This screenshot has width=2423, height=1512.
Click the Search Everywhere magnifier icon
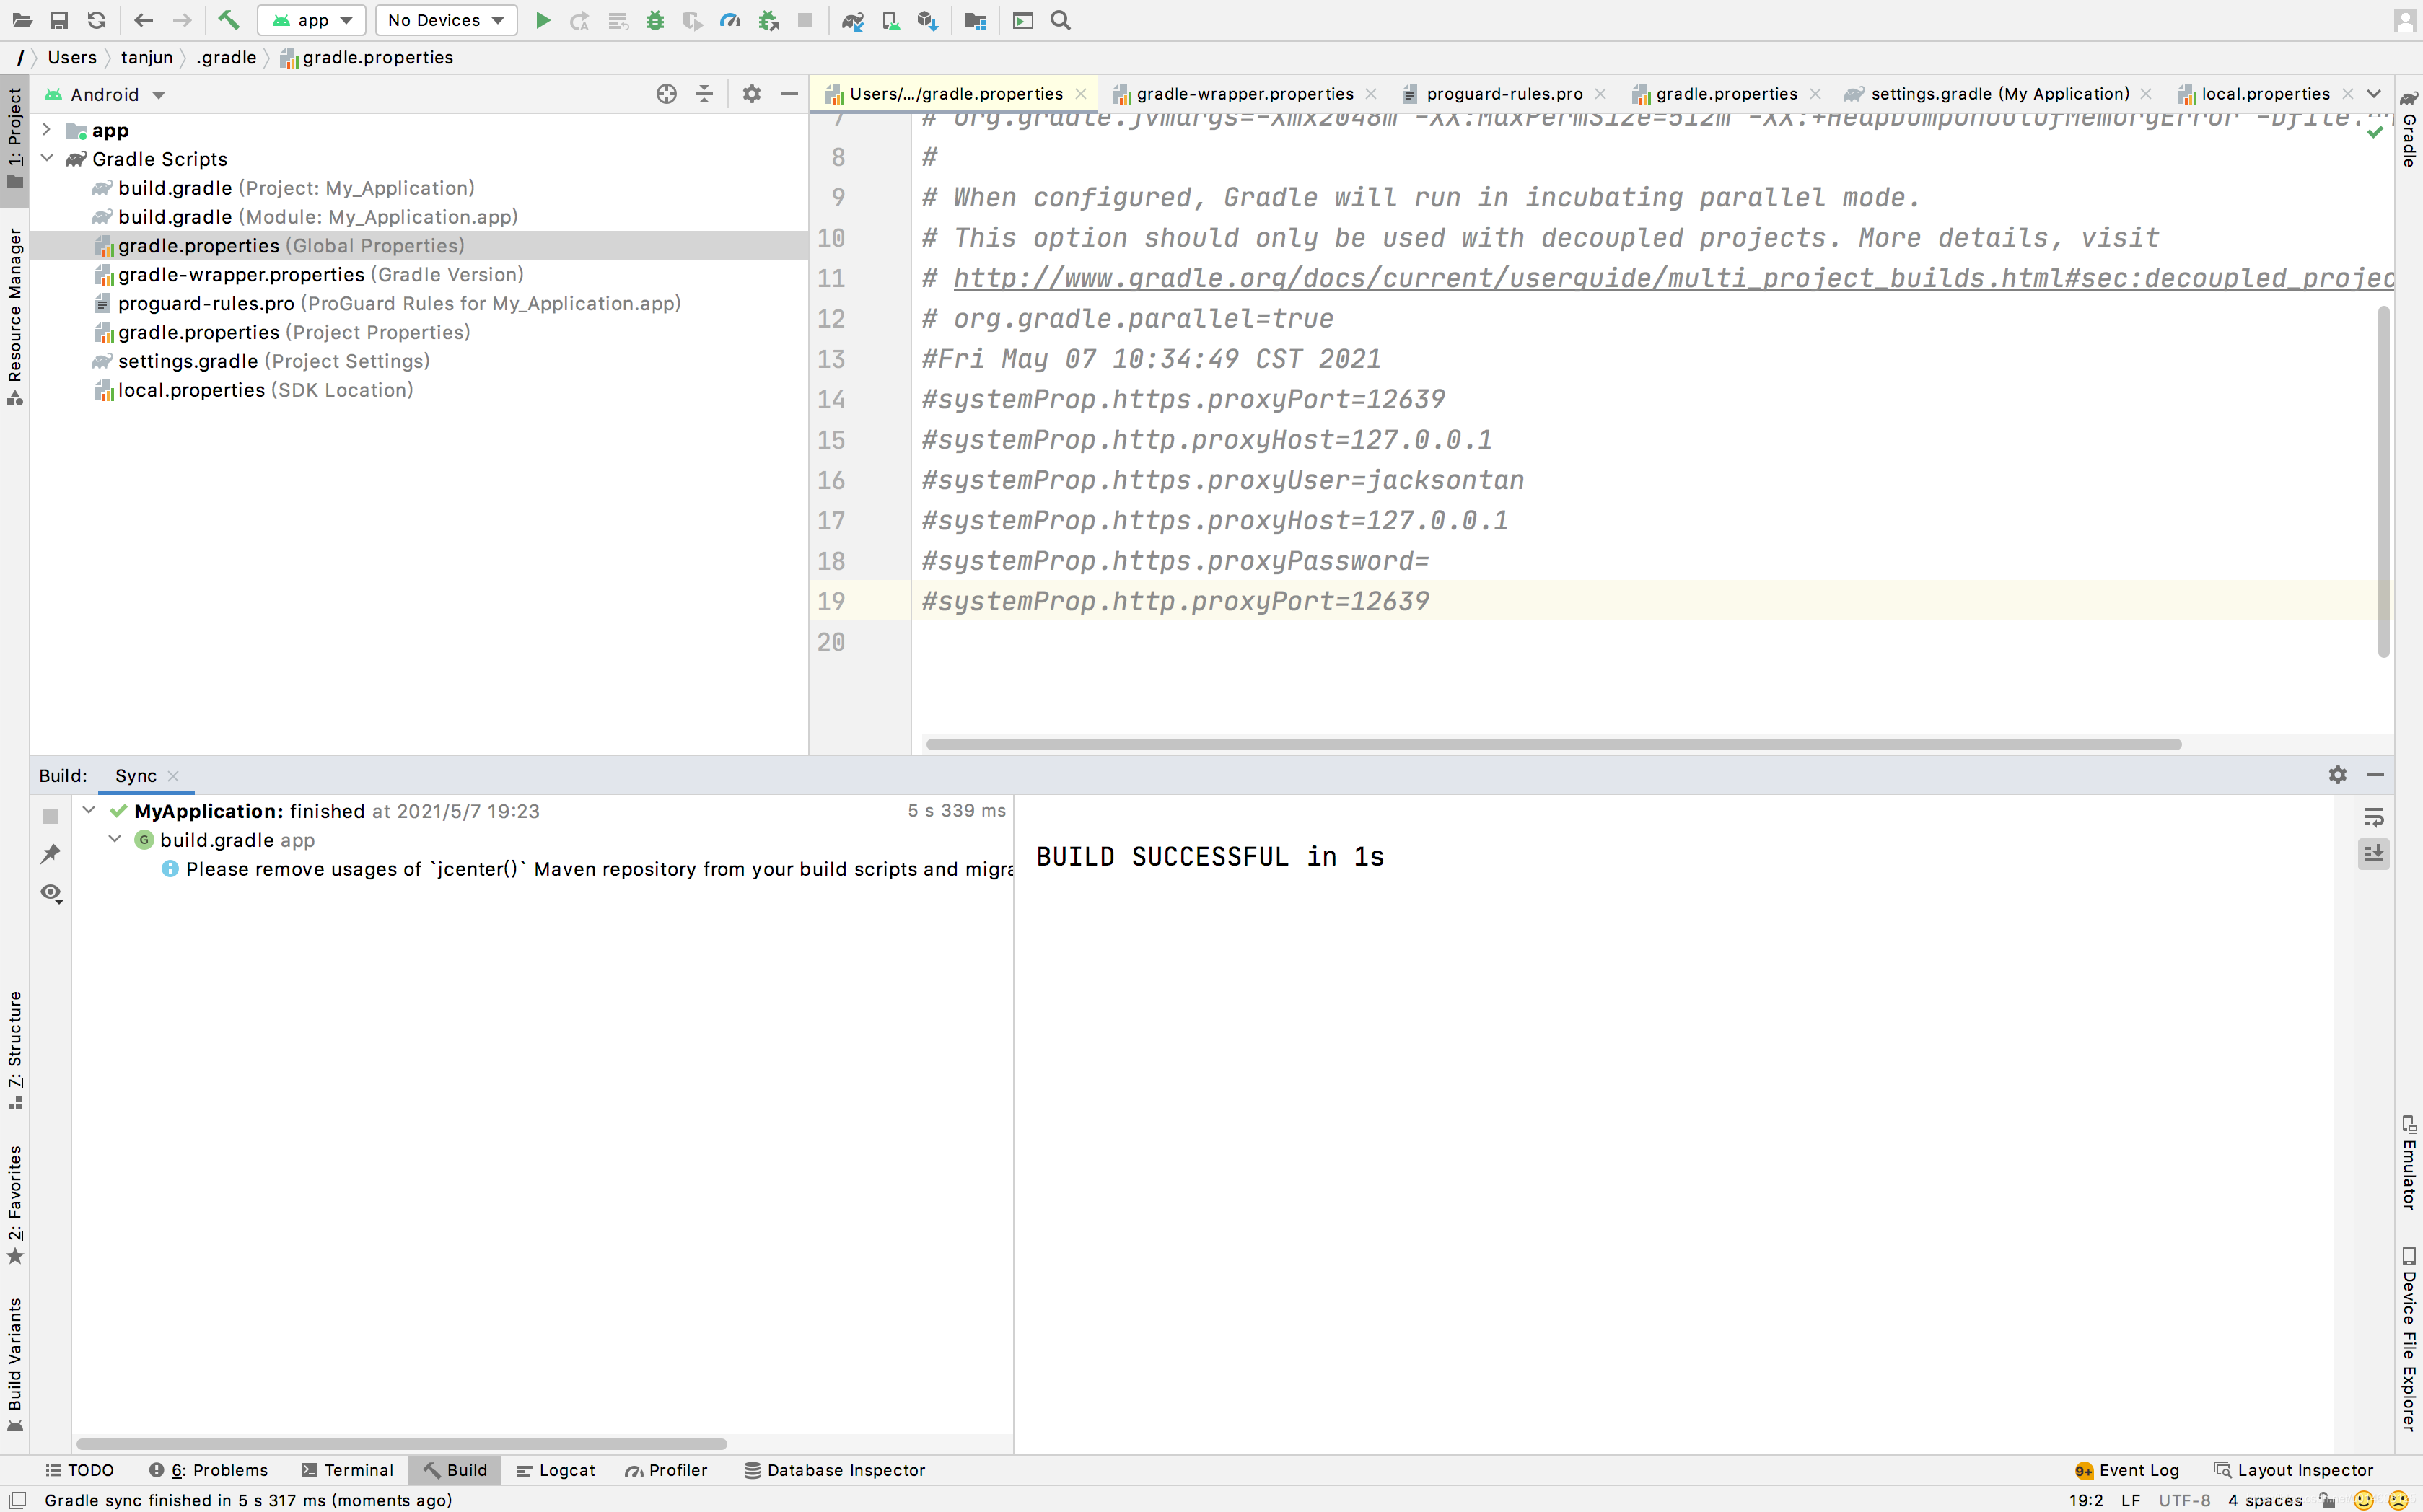coord(1061,20)
